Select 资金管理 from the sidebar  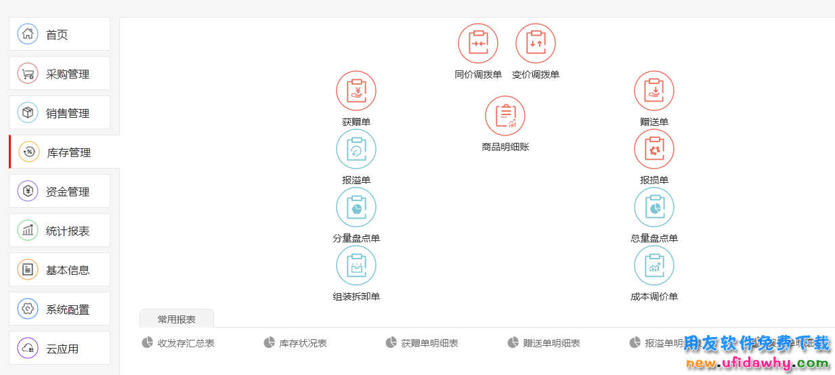coord(60,192)
